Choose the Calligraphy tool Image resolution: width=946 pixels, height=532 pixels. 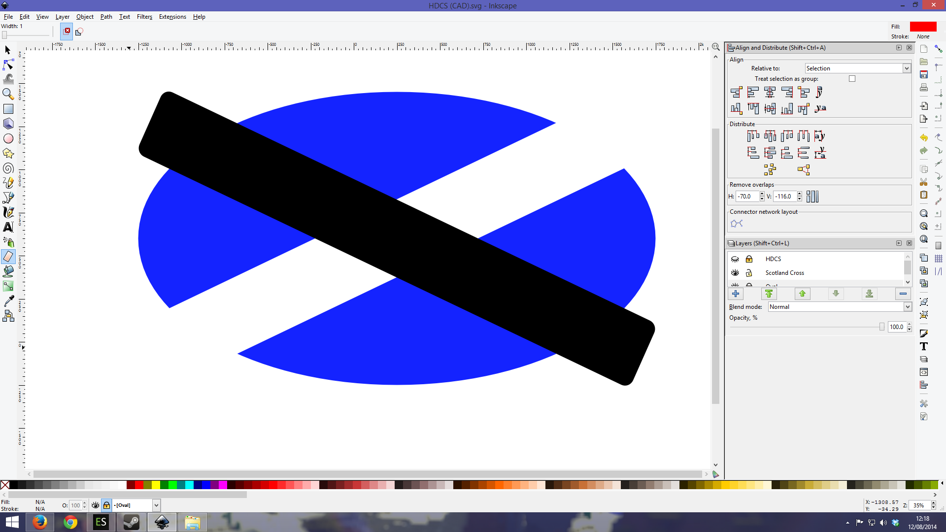8,212
